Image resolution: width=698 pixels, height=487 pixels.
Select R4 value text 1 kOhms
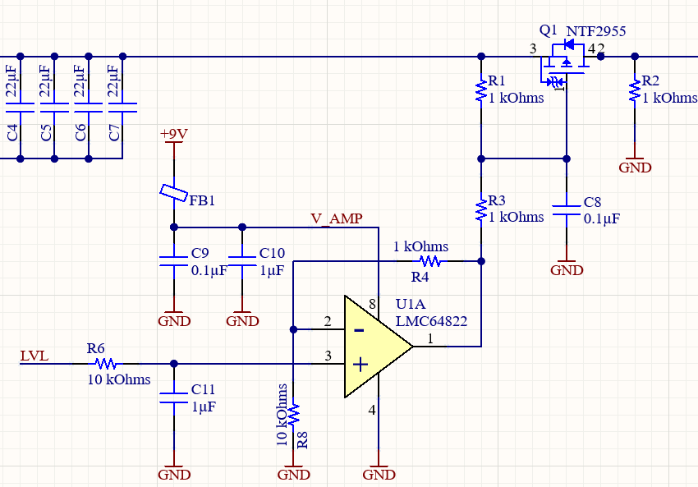tap(420, 246)
